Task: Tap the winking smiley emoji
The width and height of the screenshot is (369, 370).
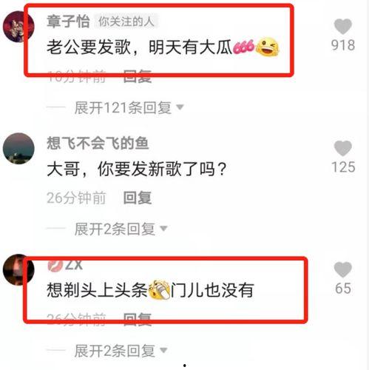Action: point(267,47)
